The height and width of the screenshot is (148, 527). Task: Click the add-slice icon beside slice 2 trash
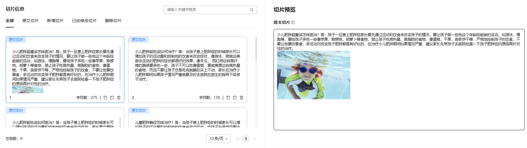[235, 98]
